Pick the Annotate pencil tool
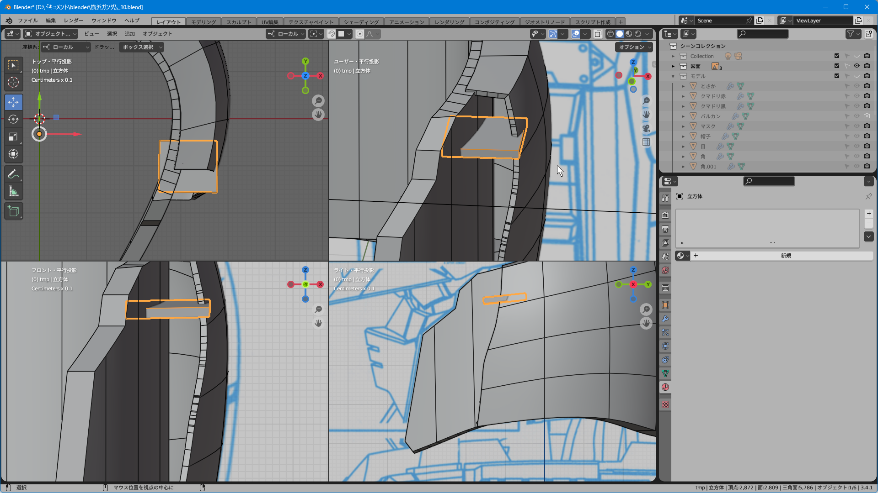The width and height of the screenshot is (878, 493). (13, 174)
